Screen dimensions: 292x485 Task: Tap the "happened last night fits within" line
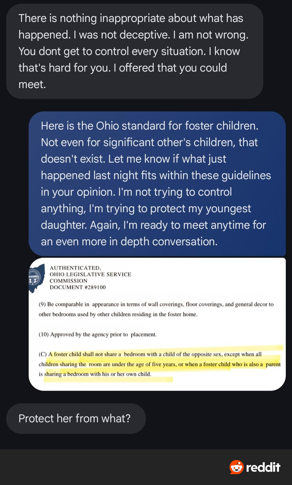pos(156,175)
